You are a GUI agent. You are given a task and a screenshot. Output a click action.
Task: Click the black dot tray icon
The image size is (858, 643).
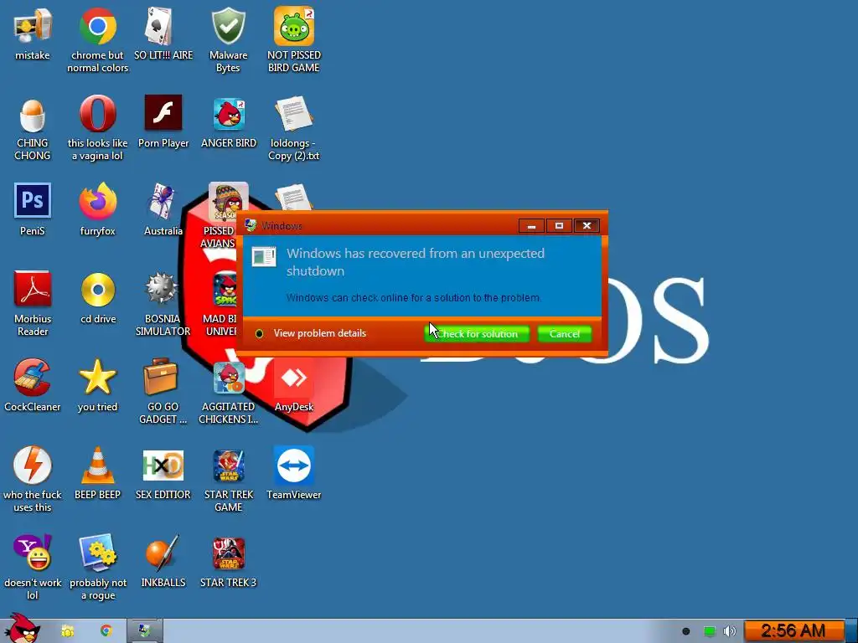coord(685,631)
